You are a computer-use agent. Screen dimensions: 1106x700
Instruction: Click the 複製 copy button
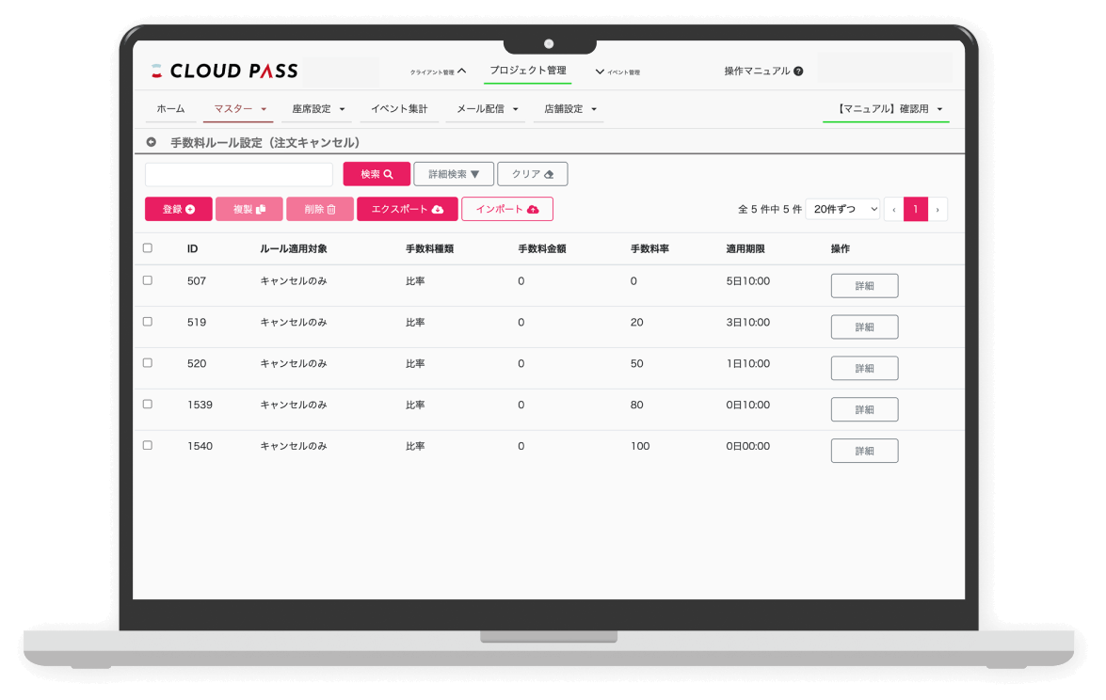(x=248, y=209)
